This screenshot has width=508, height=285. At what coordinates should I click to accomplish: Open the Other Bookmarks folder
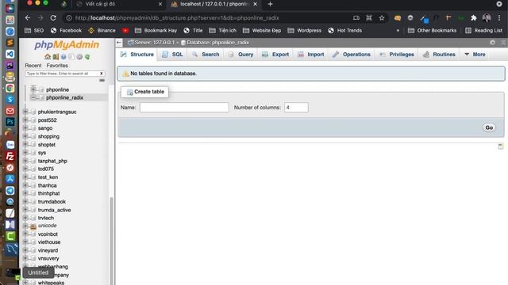pyautogui.click(x=432, y=30)
